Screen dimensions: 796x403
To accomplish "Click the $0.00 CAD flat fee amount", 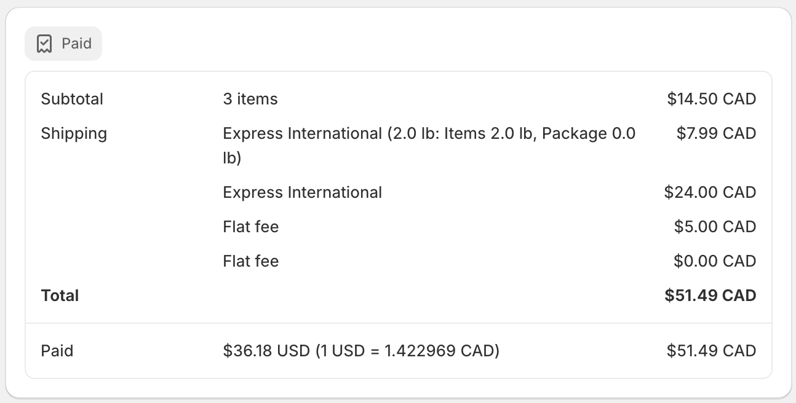I will [715, 261].
